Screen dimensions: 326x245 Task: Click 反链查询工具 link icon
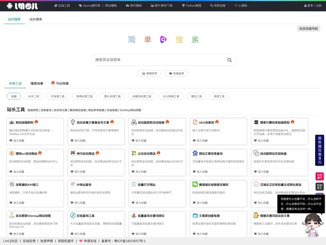point(73,216)
